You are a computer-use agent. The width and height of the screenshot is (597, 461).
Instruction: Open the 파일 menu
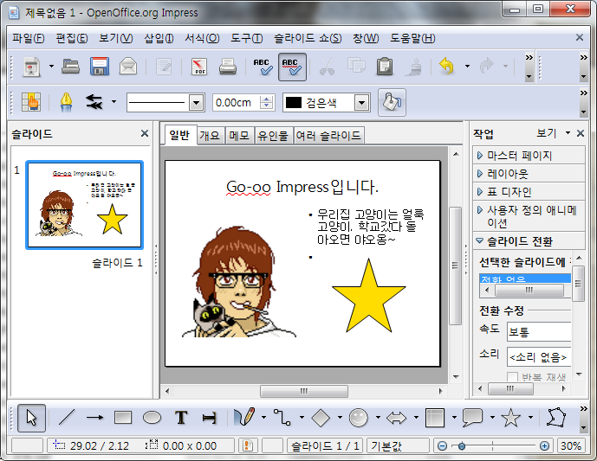(29, 38)
